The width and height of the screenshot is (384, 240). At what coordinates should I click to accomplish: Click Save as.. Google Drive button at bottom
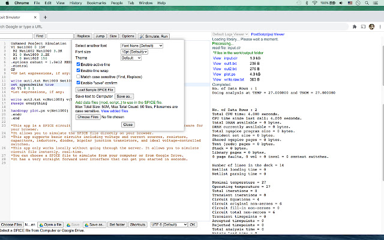coord(95,224)
